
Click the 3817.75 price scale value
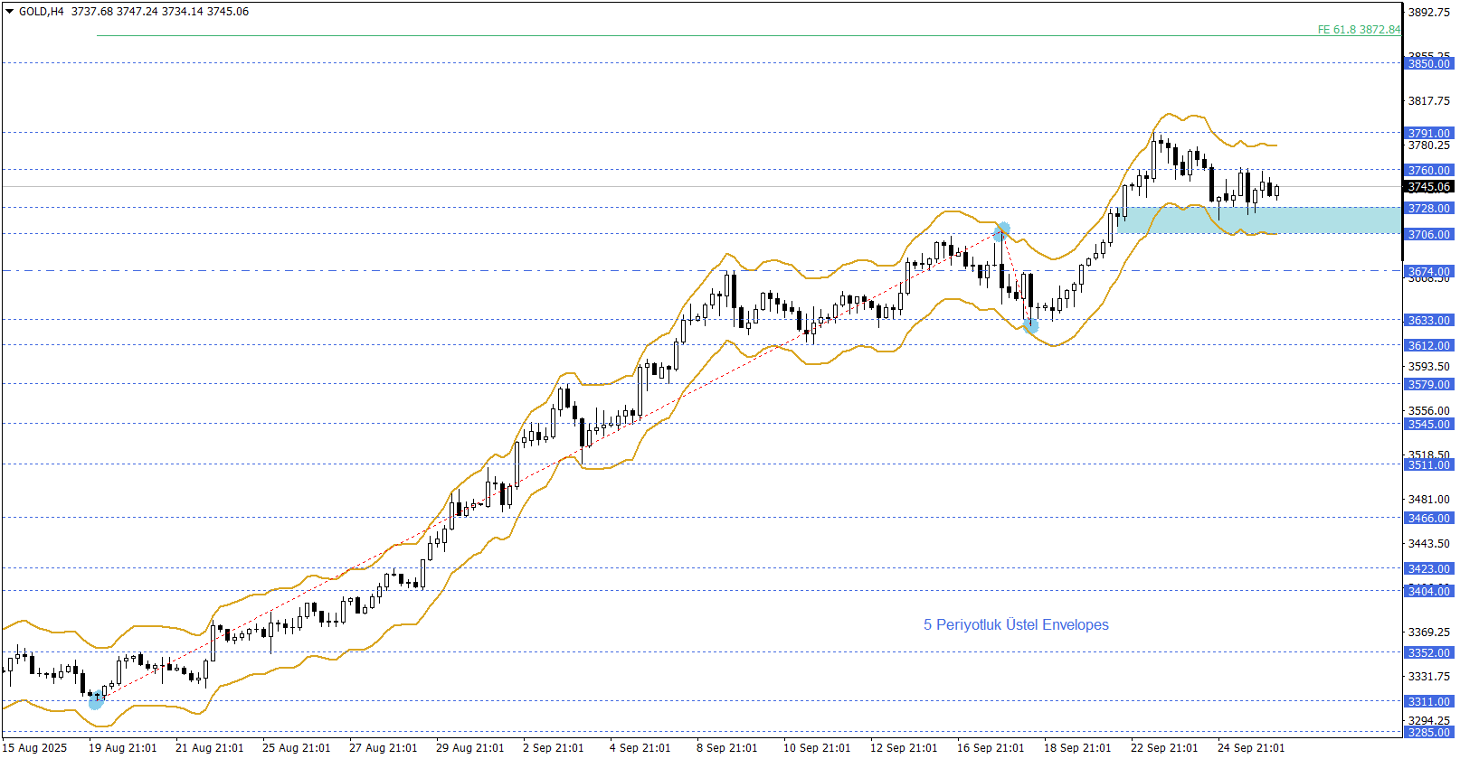click(1429, 101)
